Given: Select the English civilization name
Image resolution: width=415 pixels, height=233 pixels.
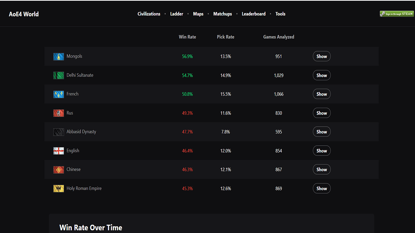Looking at the screenshot, I should pos(73,151).
